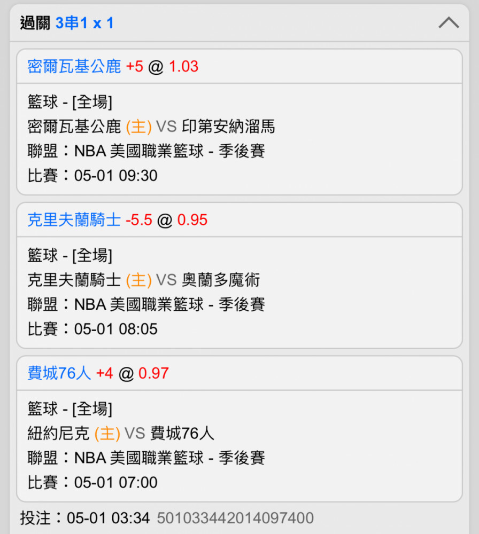Click the 0.95 odds value
Image resolution: width=479 pixels, height=534 pixels.
[x=192, y=220]
